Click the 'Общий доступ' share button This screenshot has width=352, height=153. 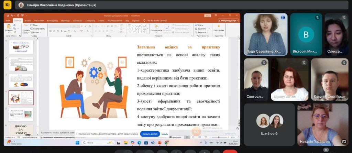pyautogui.click(x=228, y=20)
